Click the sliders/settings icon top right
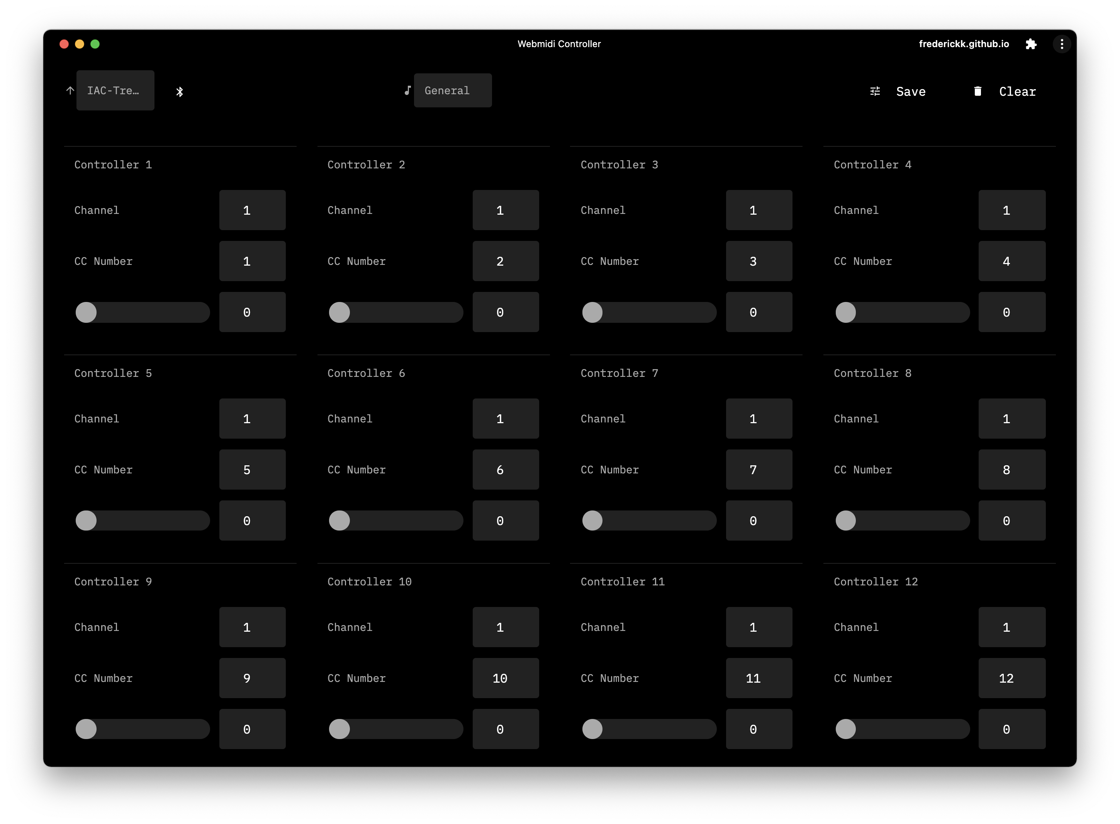Viewport: 1120px width, 824px height. [876, 91]
